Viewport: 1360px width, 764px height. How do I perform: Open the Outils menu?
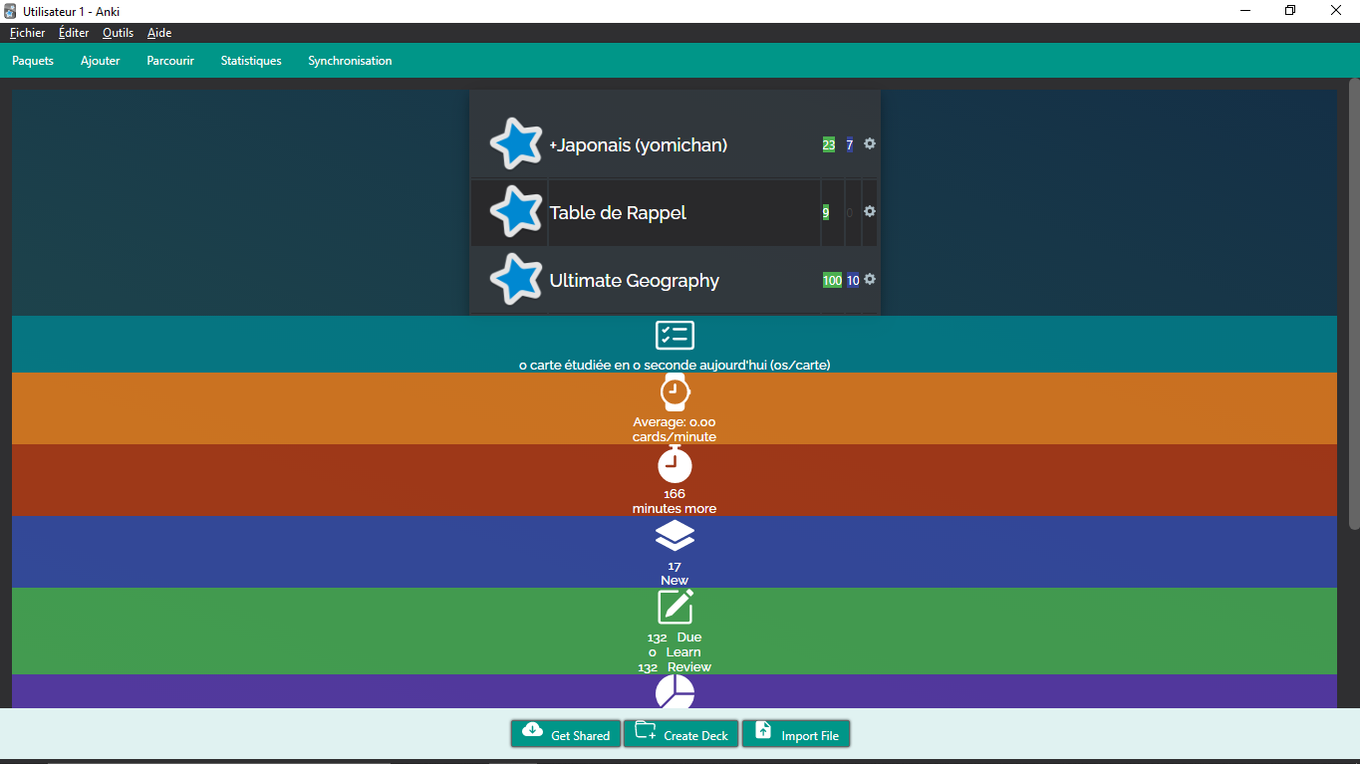118,33
